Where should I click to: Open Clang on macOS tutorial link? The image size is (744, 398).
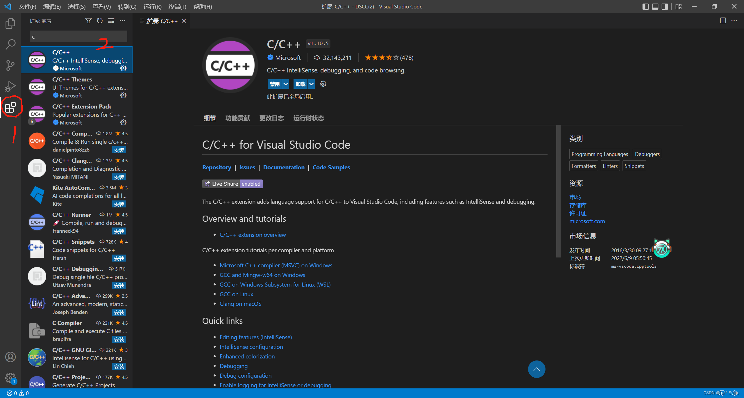point(240,304)
